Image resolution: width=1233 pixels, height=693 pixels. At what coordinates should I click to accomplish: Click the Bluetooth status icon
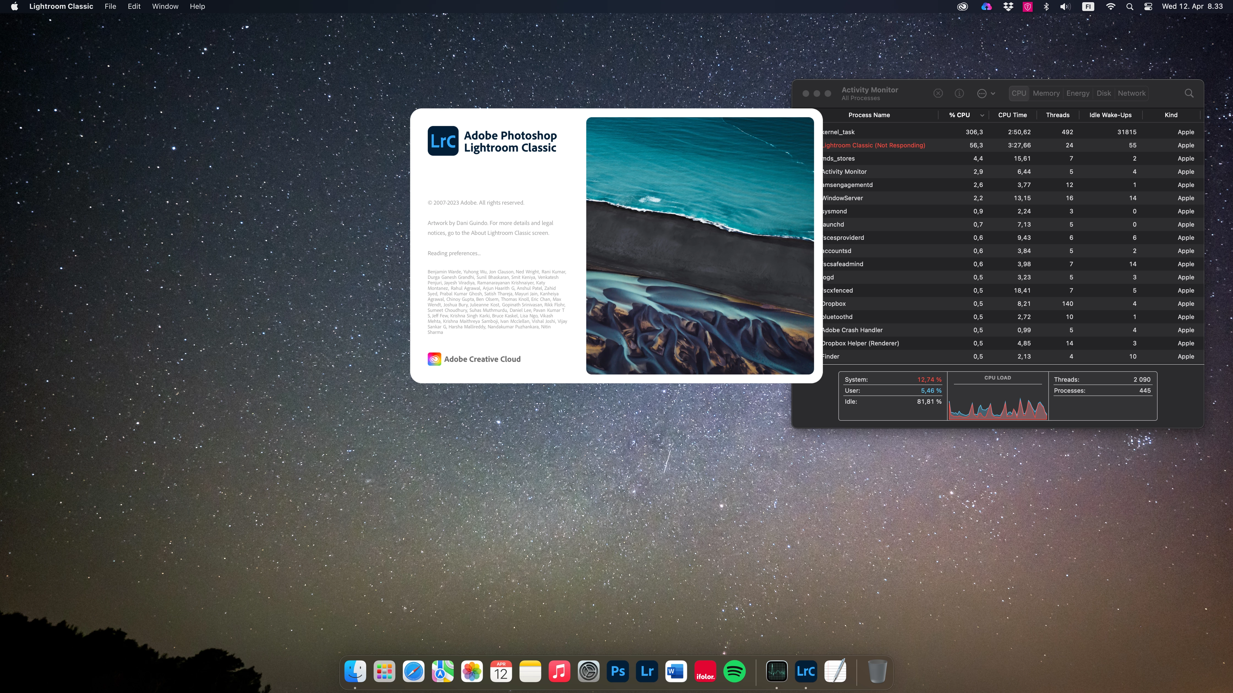1046,7
